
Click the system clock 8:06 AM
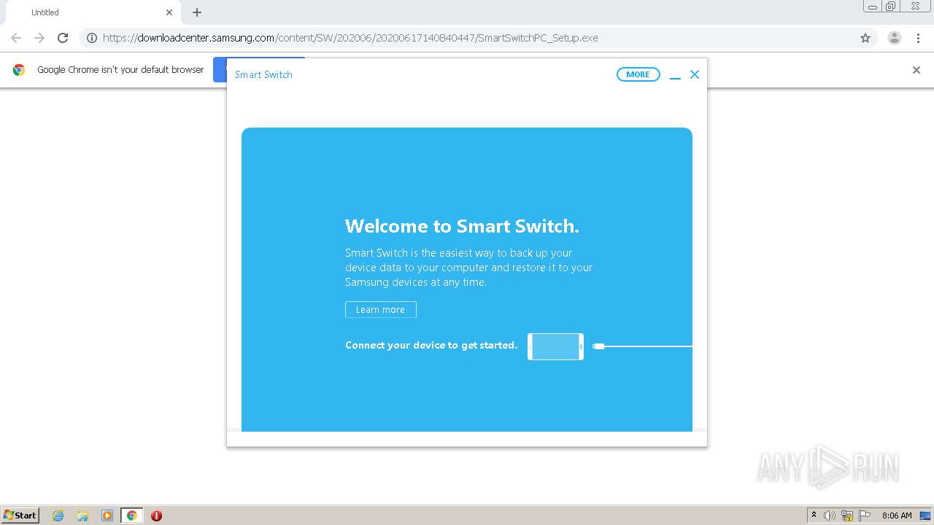coord(897,516)
